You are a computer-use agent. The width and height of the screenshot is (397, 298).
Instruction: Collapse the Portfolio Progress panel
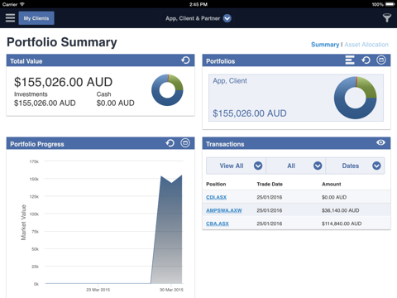pyautogui.click(x=185, y=143)
